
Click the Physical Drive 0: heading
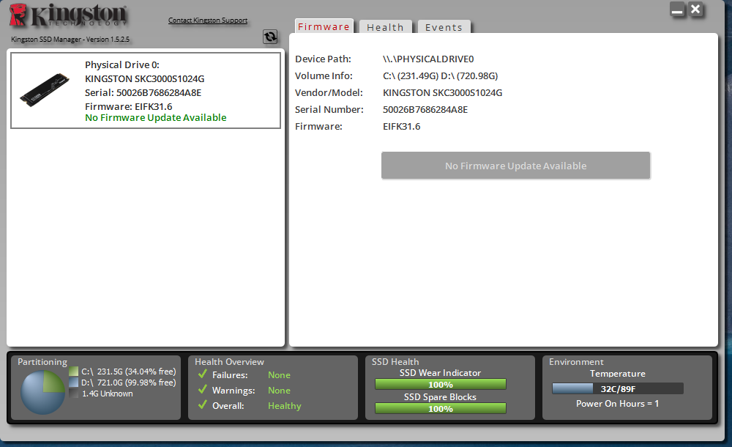coord(122,64)
